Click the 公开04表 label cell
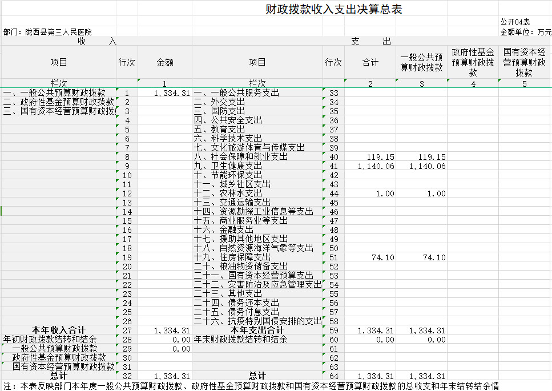This screenshot has width=552, height=391. [x=515, y=22]
